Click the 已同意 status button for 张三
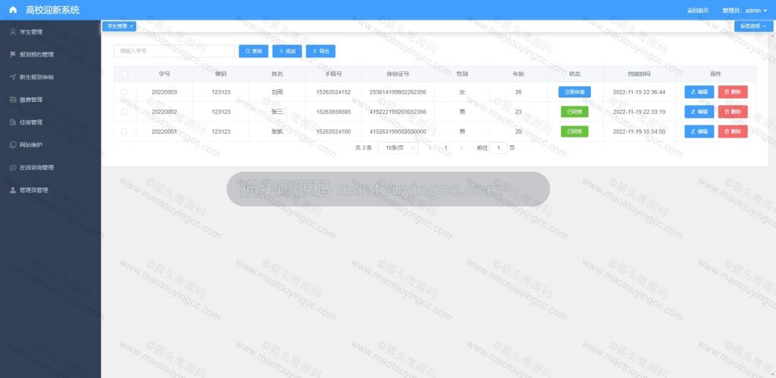 pos(574,112)
